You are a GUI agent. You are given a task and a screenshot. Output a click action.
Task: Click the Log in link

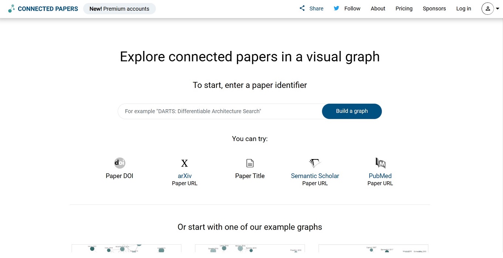coord(463,8)
